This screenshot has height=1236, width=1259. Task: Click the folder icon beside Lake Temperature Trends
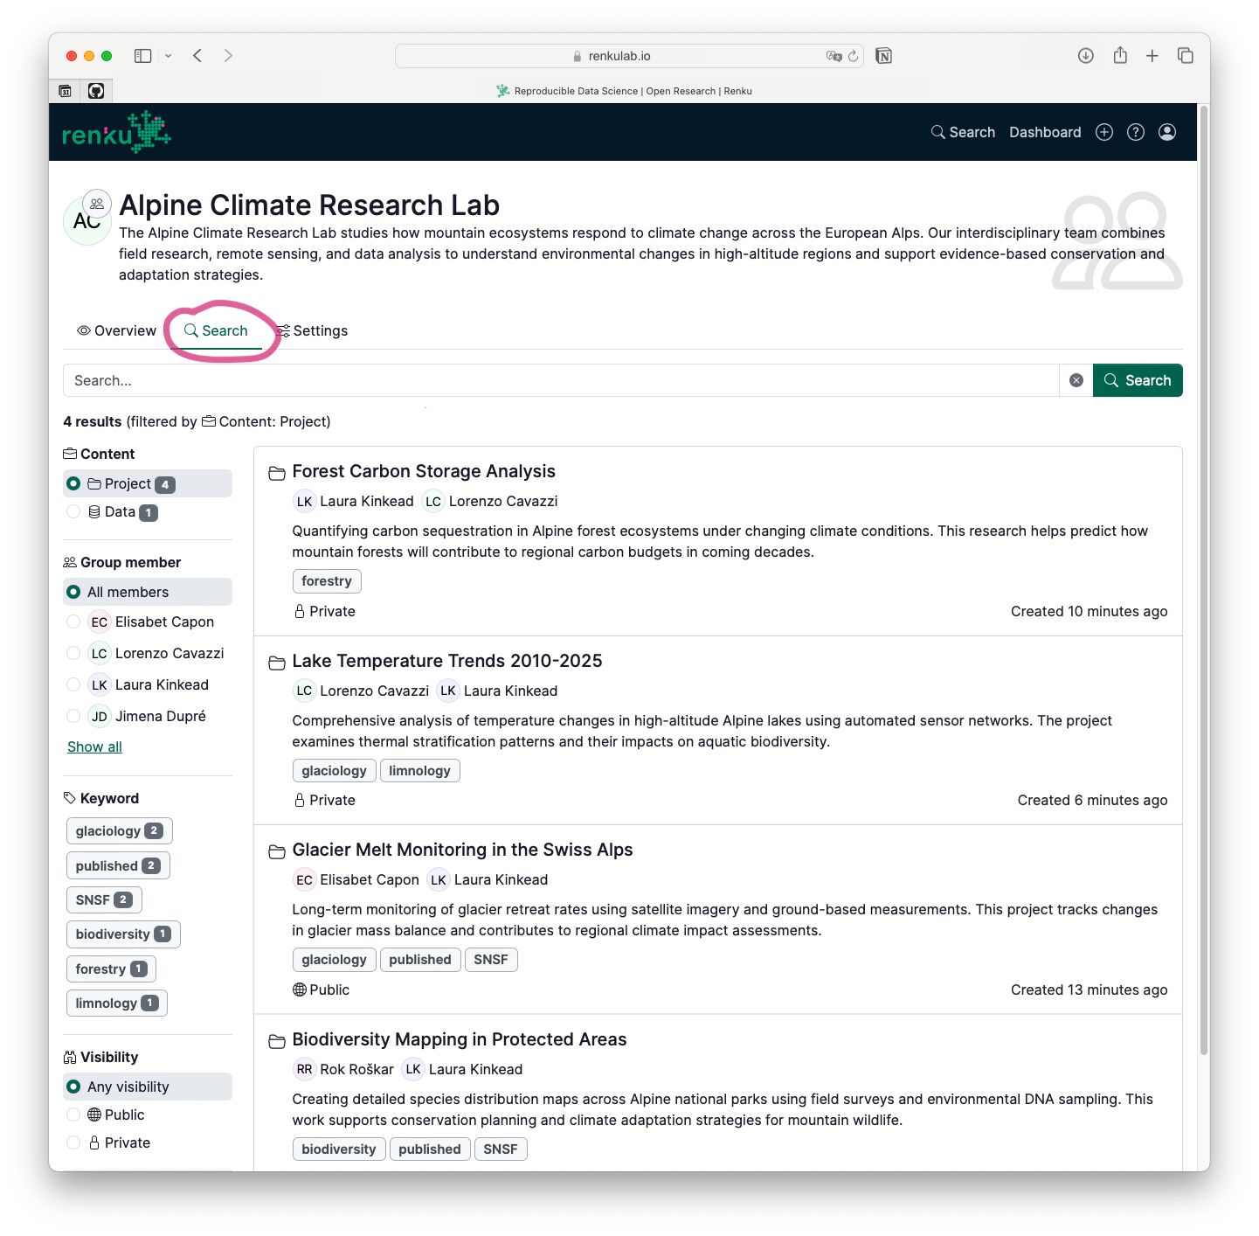(277, 663)
